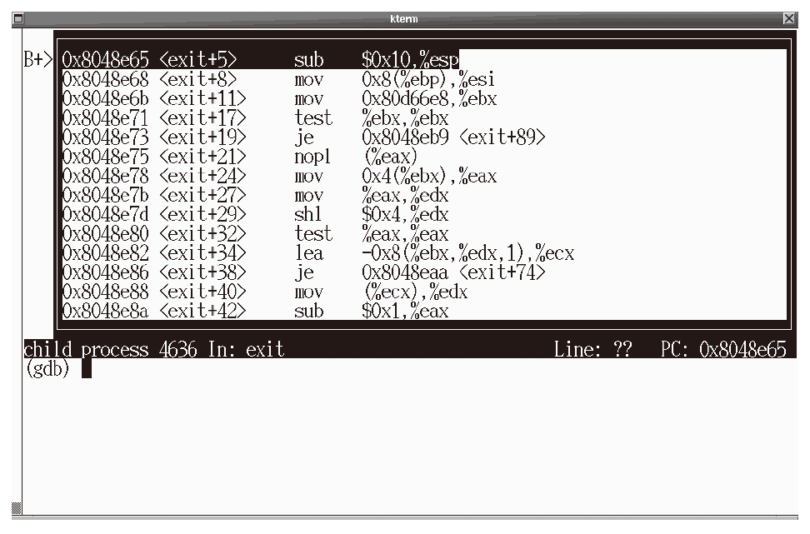Click the kterm title bar text
Image resolution: width=810 pixels, height=534 pixels.
404,18
